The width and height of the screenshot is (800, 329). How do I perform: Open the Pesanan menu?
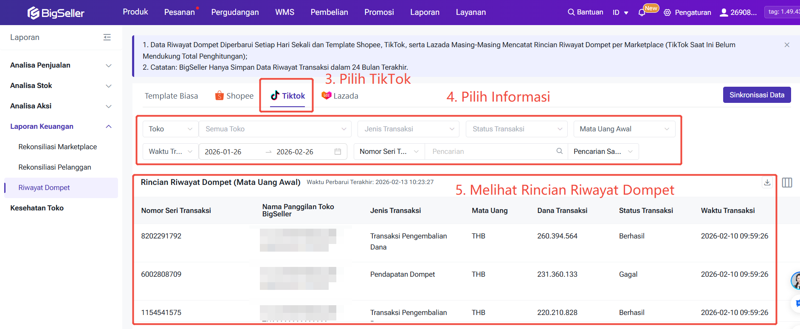click(x=179, y=12)
